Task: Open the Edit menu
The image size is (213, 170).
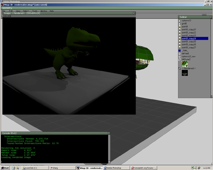Action: coord(11,11)
